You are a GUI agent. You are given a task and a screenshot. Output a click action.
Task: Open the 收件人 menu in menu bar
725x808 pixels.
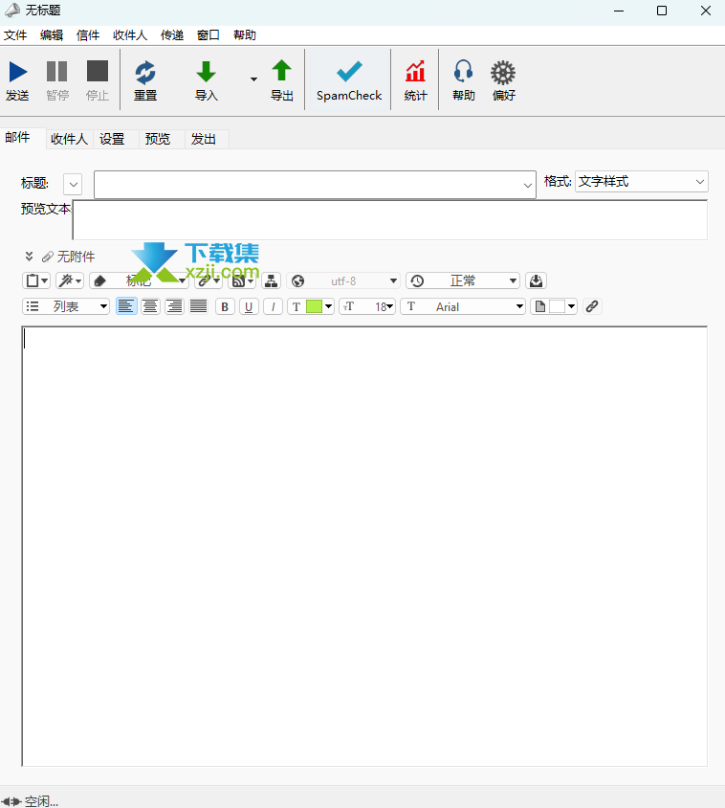point(130,35)
